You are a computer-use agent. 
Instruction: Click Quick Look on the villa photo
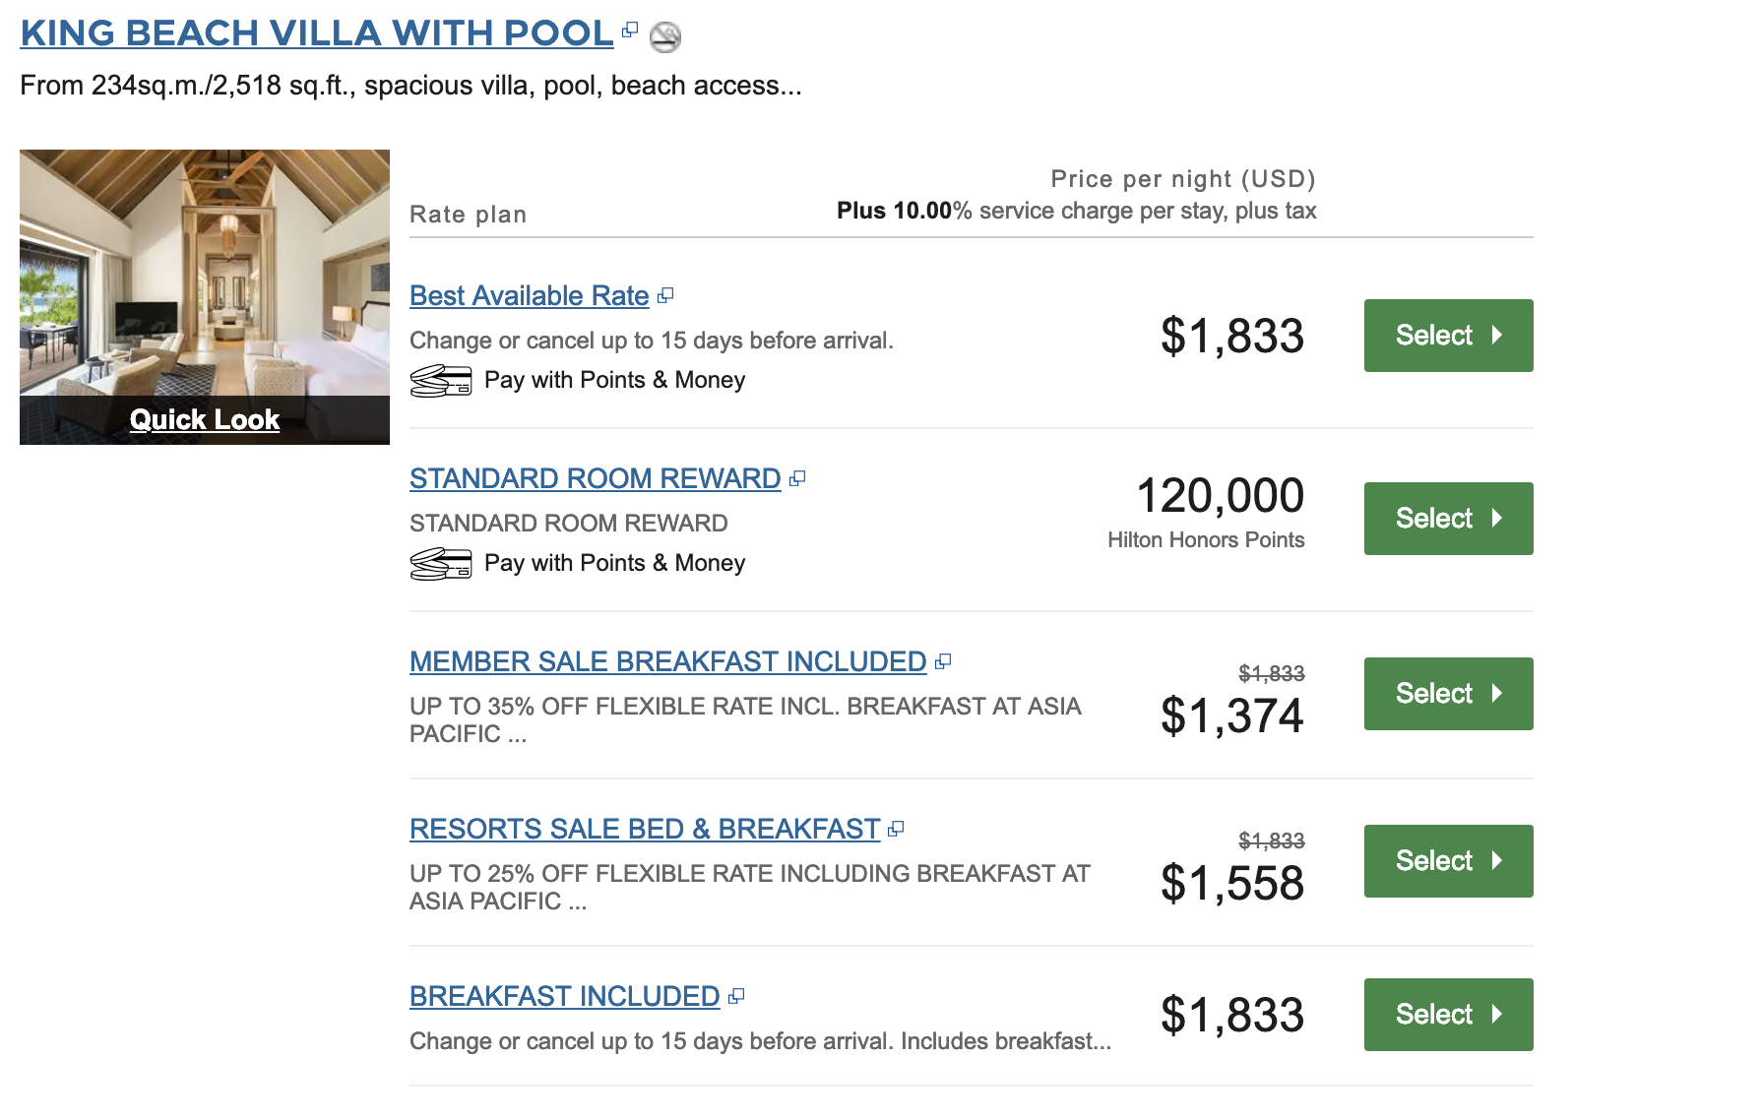click(x=205, y=419)
